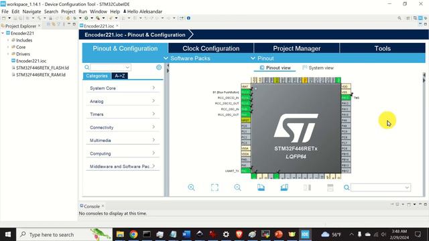This screenshot has height=241, width=429.
Task: Open the Encoder221.ioc file in Project Explorer
Action: pyautogui.click(x=31, y=61)
